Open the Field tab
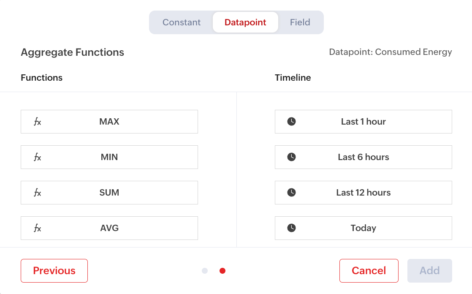This screenshot has height=294, width=472. tap(300, 22)
